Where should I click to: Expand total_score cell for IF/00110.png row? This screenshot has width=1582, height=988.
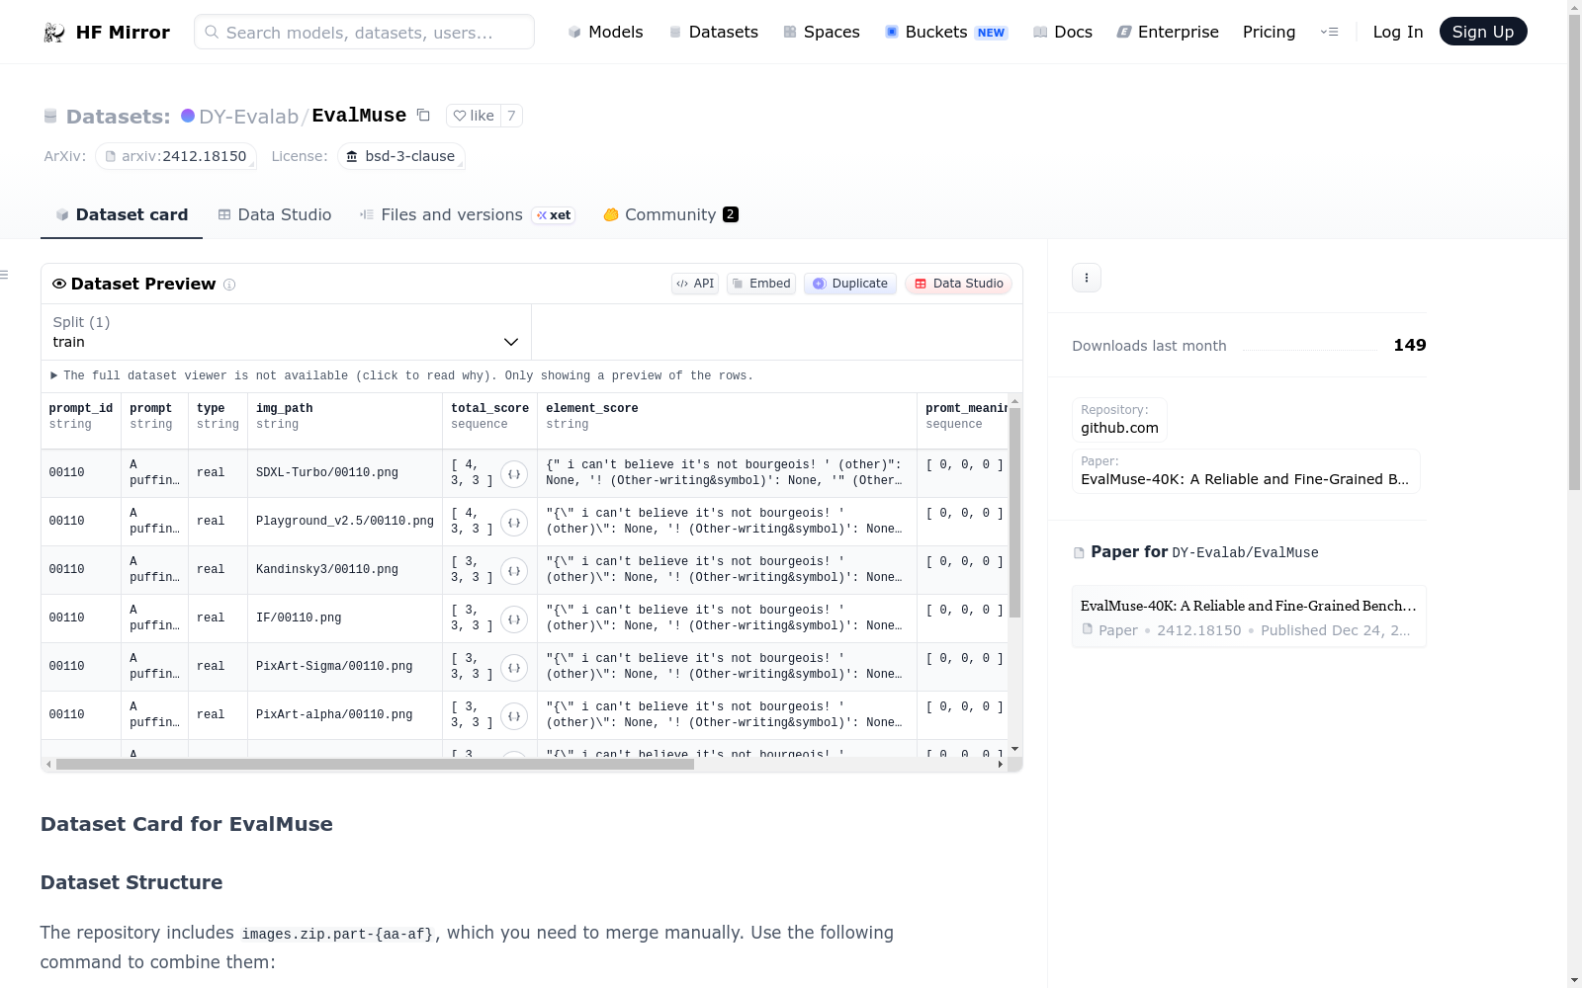[x=514, y=619]
